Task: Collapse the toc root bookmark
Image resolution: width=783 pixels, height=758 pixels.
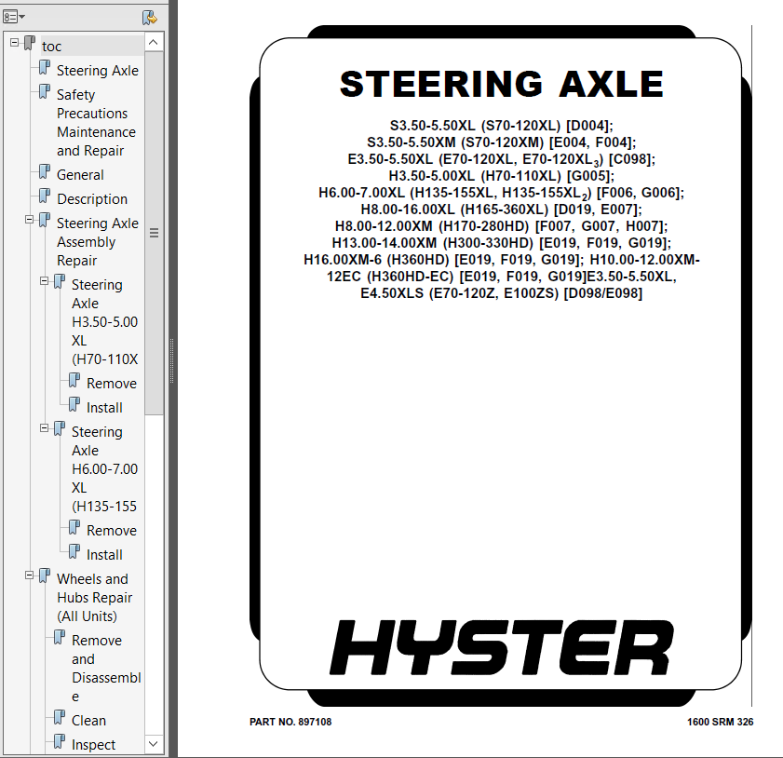Action: [x=15, y=43]
